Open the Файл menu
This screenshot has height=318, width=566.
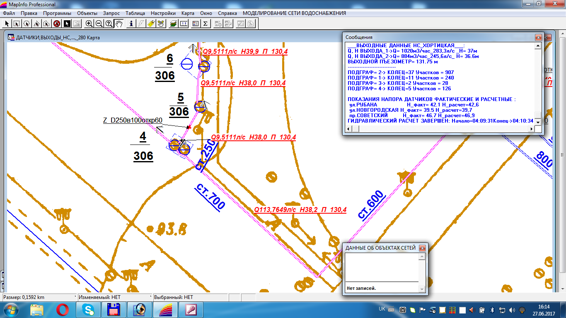point(9,13)
